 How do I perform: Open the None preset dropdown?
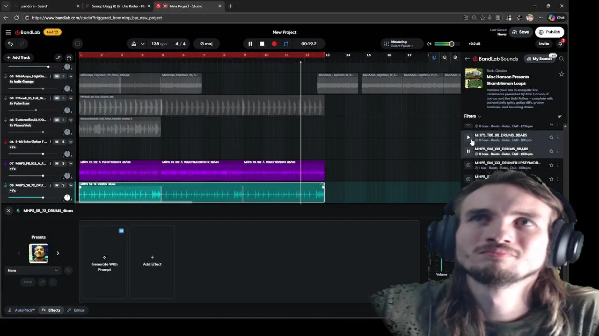[x=33, y=270]
